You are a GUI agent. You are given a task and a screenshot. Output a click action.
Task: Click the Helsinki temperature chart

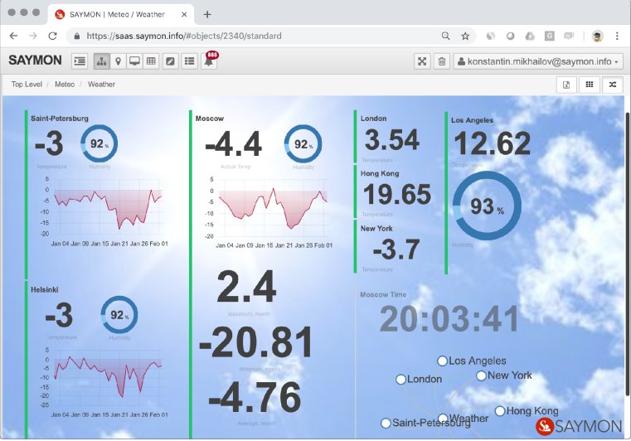pos(105,382)
